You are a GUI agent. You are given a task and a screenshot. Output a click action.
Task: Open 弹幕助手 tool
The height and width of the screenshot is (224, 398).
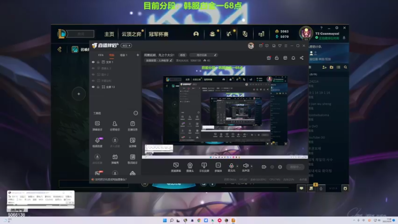tap(97, 126)
